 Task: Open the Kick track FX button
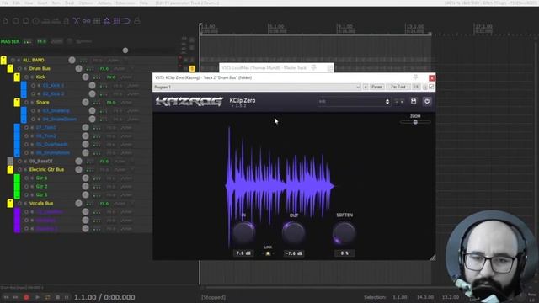click(111, 77)
